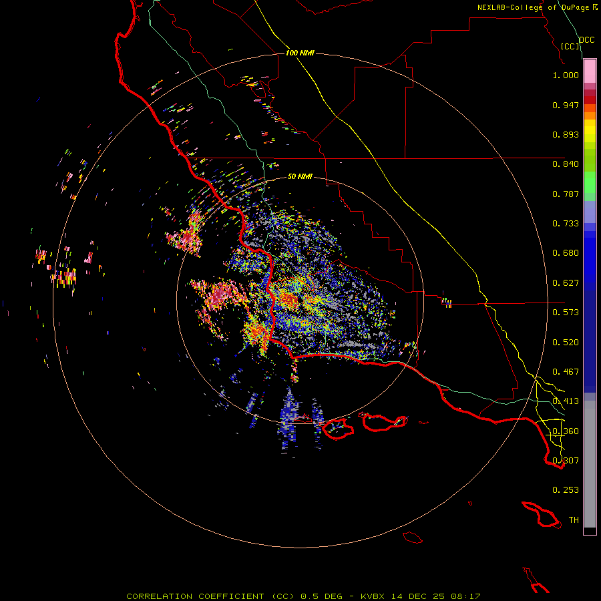The height and width of the screenshot is (601, 601).
Task: Click the 50 NMI range ring label
Action: click(300, 176)
